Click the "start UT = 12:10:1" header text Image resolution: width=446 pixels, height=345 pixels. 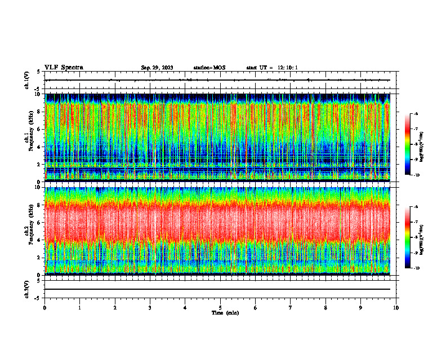pos(272,68)
